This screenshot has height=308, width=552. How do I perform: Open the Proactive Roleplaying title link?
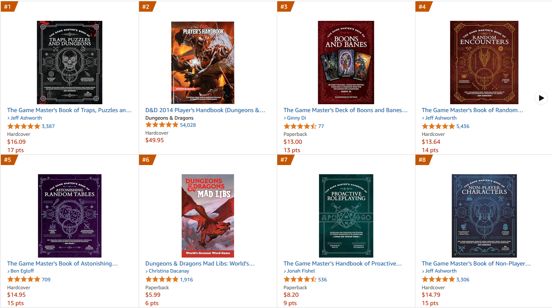342,263
